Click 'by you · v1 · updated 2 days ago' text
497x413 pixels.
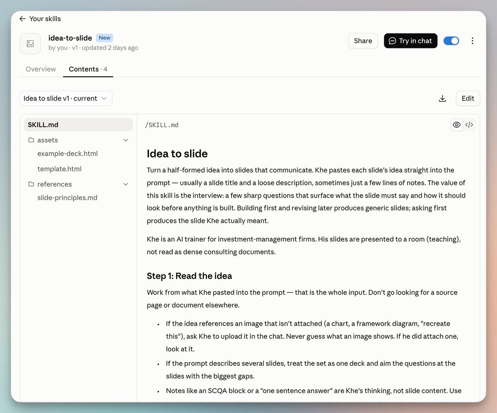click(93, 48)
